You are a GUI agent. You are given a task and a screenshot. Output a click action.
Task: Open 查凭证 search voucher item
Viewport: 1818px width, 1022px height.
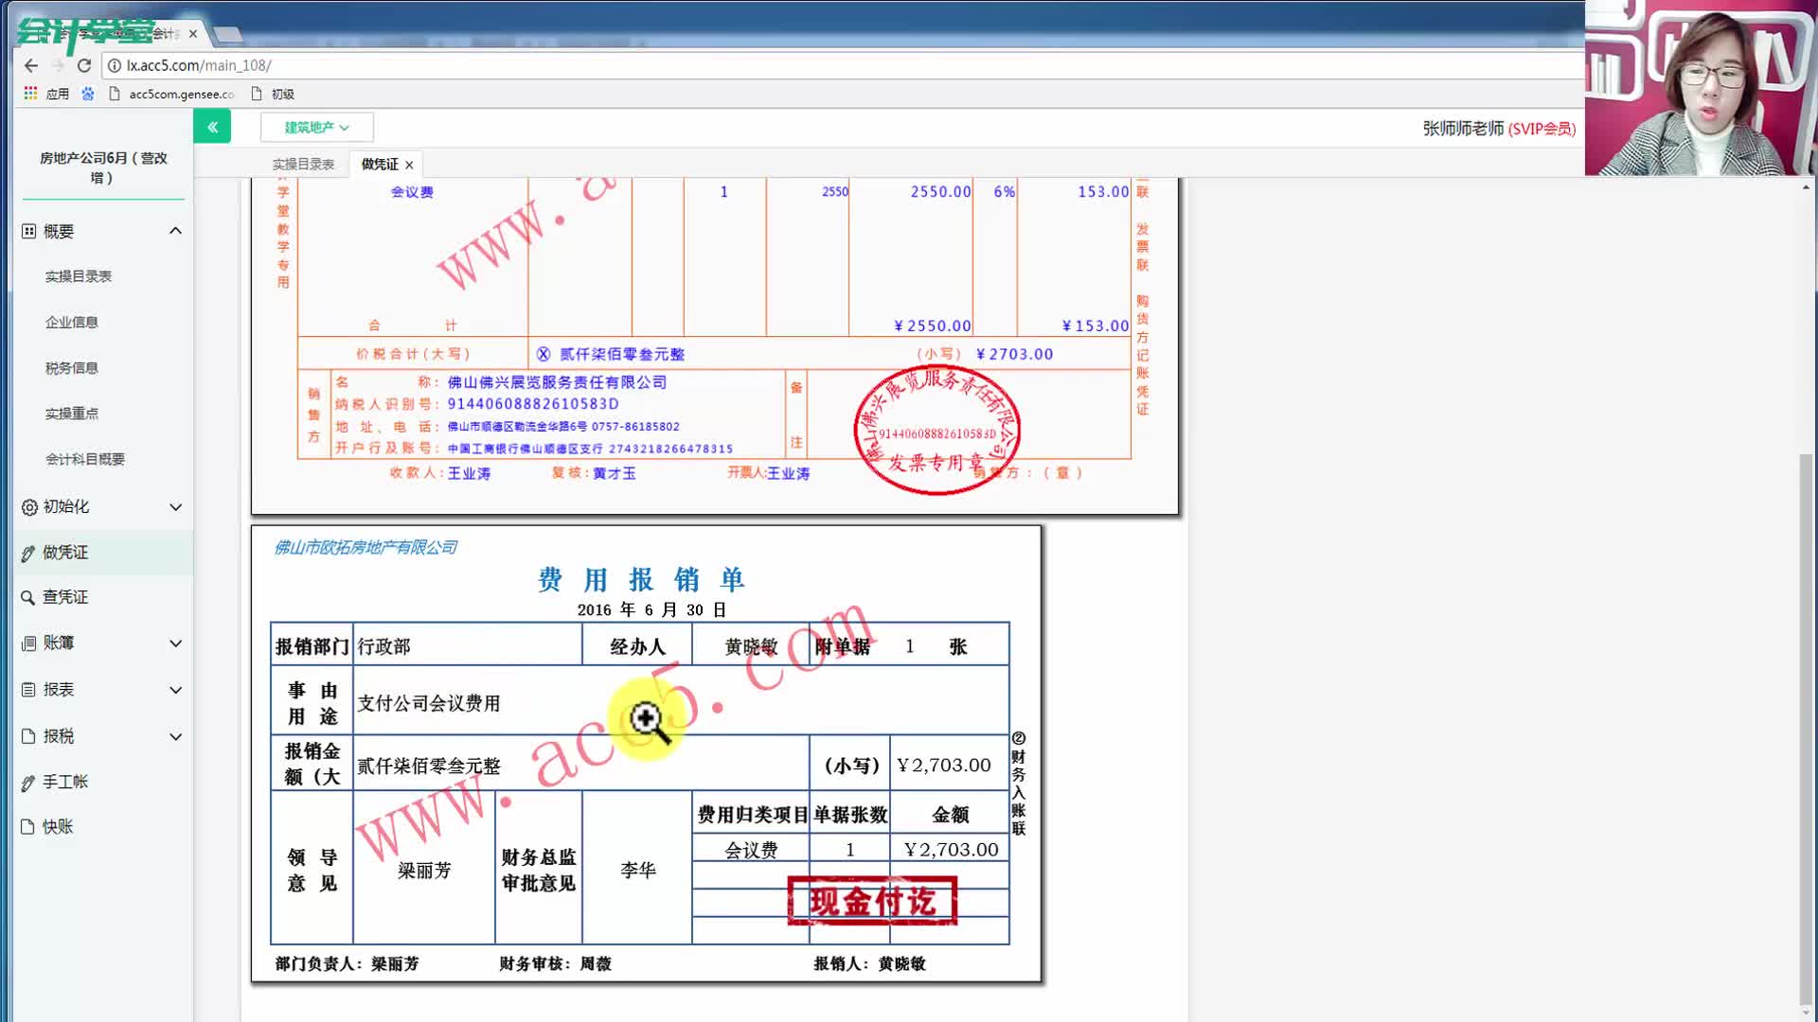click(64, 597)
